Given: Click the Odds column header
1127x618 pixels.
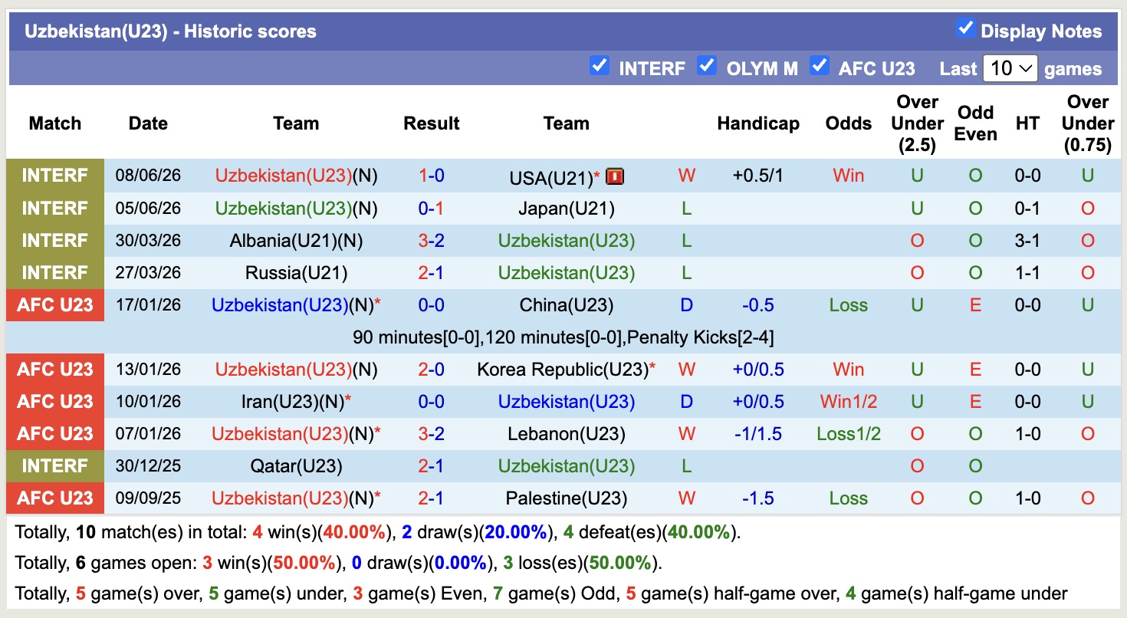Looking at the screenshot, I should coord(849,123).
